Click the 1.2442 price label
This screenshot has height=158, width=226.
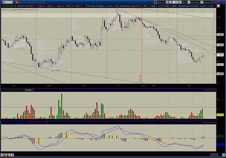pyautogui.click(x=220, y=35)
